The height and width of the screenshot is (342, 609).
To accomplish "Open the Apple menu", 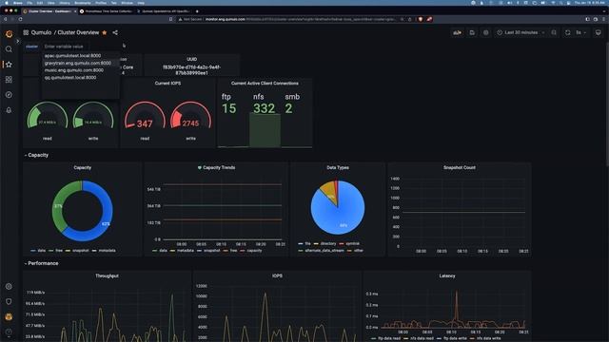I will pos(7,3).
